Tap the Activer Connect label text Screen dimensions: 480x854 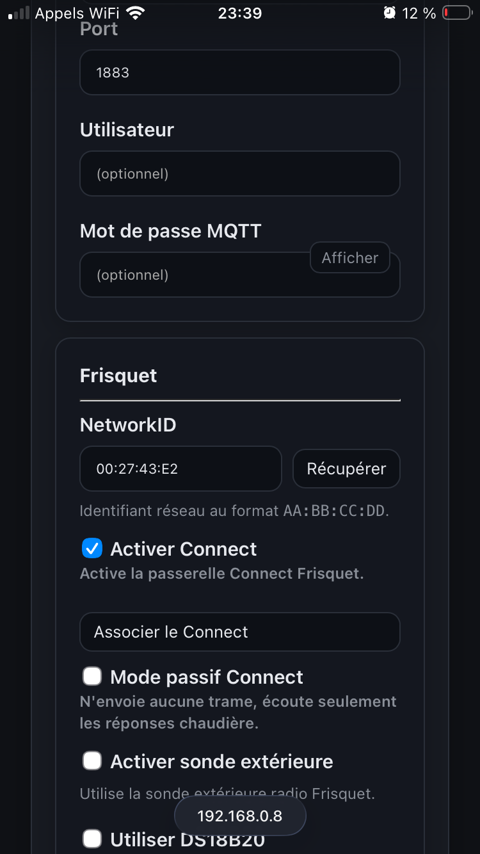click(184, 549)
